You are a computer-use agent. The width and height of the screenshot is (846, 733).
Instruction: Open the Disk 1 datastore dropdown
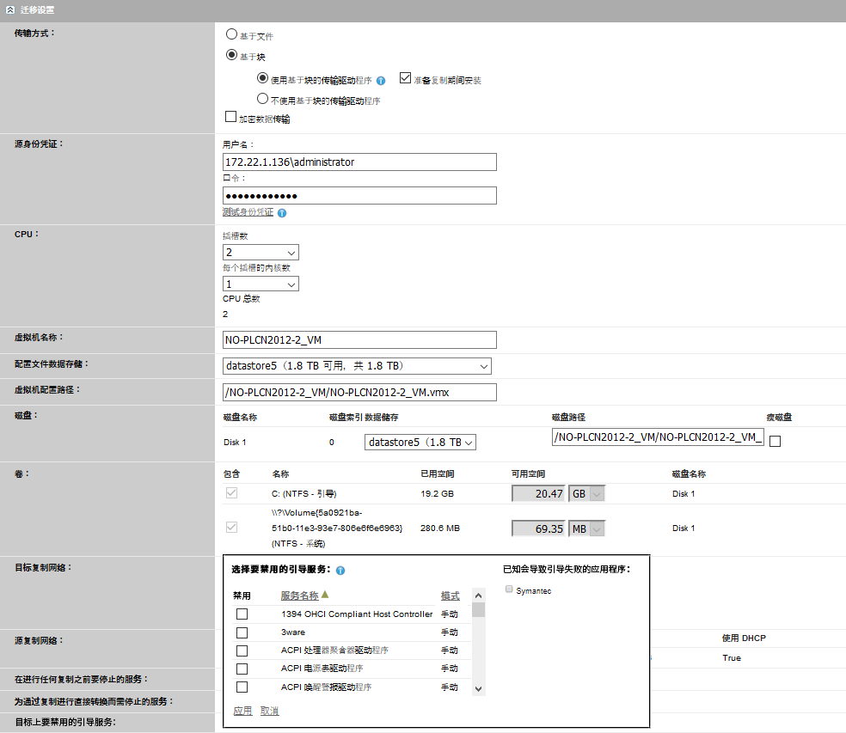pyautogui.click(x=420, y=442)
